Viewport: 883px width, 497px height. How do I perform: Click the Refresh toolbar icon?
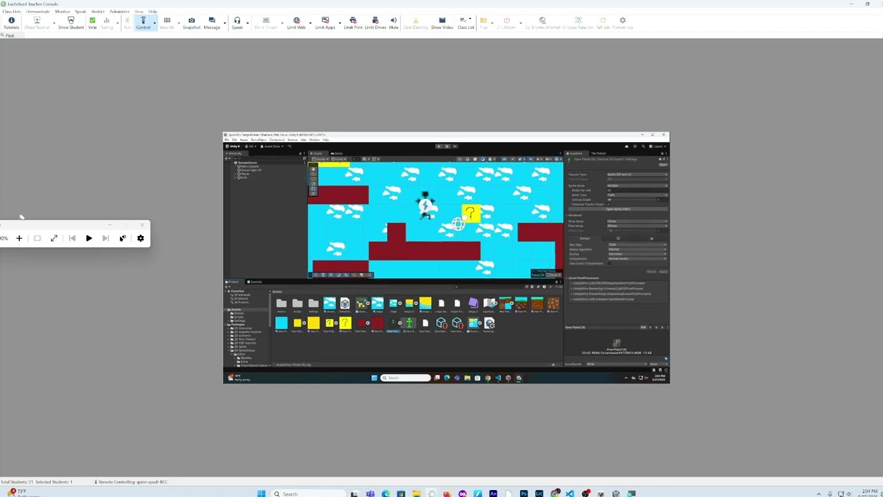click(603, 23)
